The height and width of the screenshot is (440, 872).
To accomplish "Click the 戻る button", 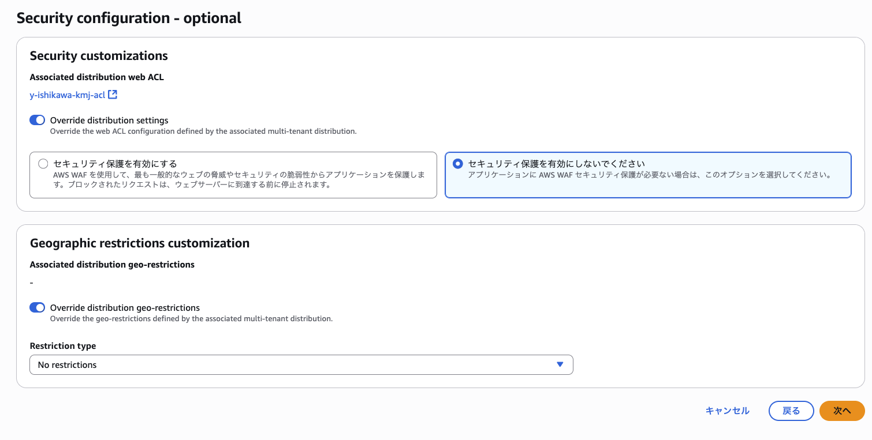I will click(791, 411).
